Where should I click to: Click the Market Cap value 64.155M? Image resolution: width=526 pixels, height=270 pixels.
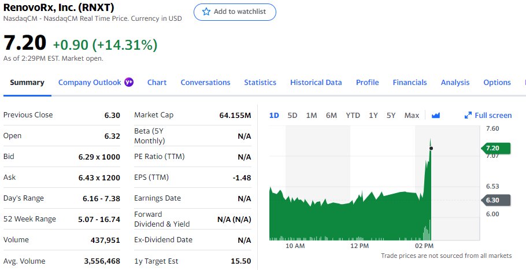[235, 116]
